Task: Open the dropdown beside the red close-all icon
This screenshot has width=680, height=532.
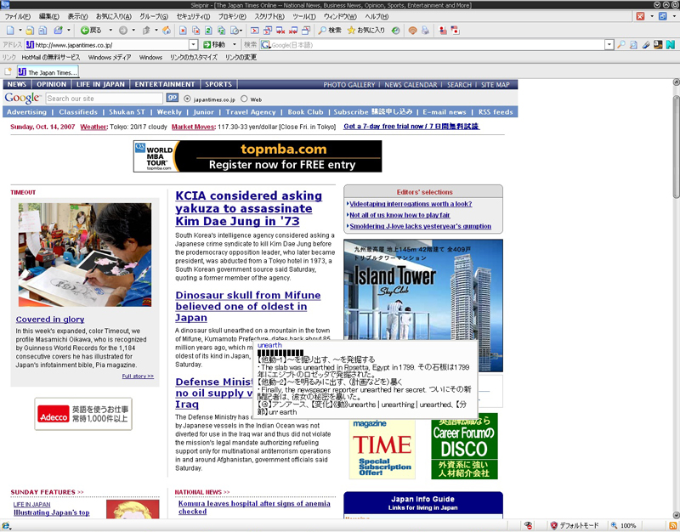Action: pos(651,16)
